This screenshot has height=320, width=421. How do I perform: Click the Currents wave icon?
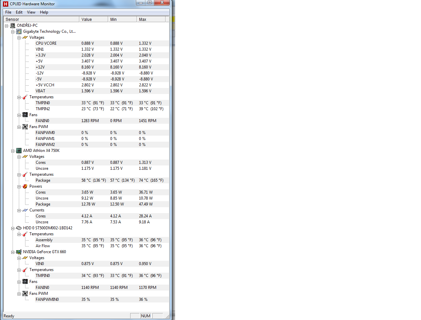coord(25,210)
